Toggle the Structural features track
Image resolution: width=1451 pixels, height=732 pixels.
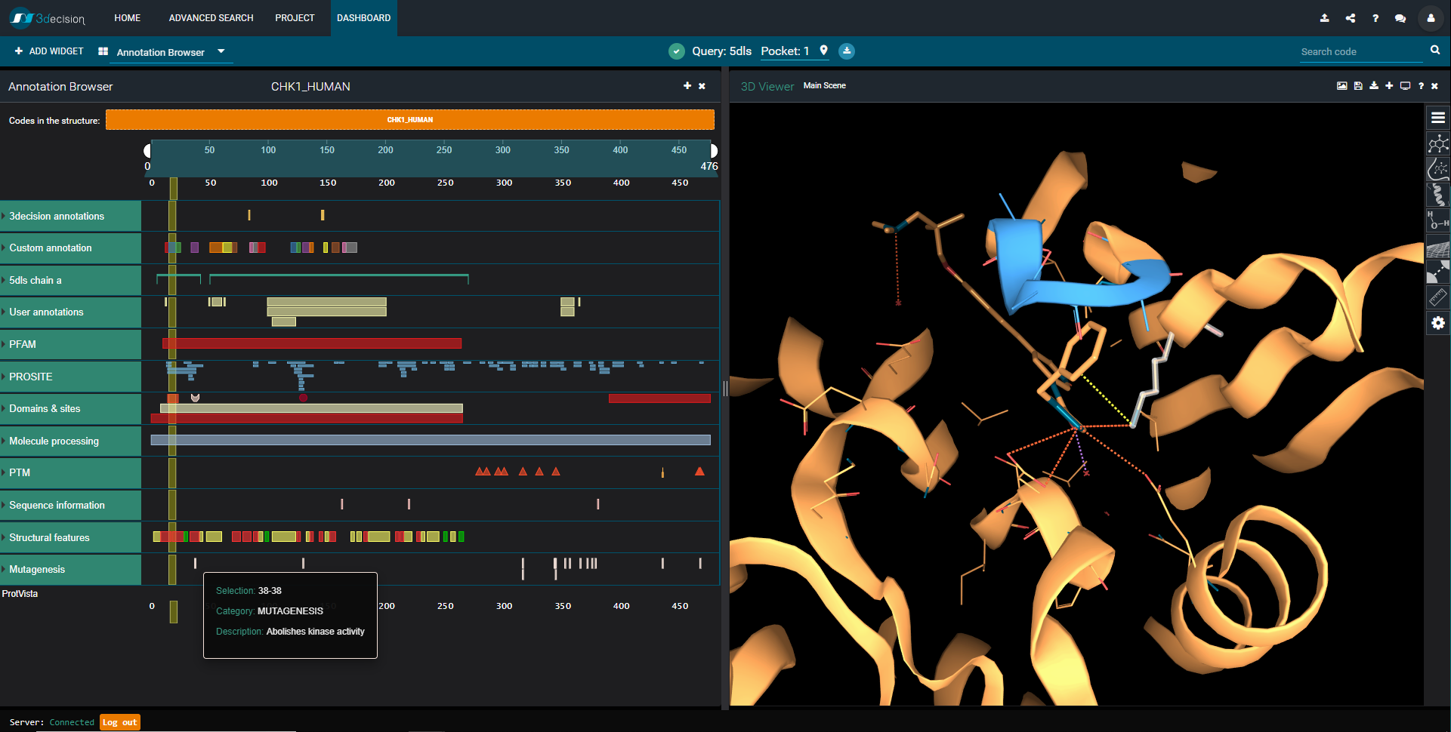(x=48, y=537)
